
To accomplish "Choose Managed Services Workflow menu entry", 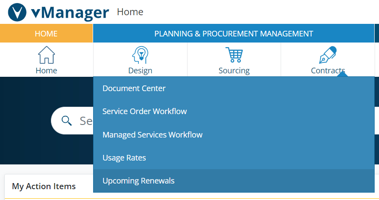I will 152,134.
